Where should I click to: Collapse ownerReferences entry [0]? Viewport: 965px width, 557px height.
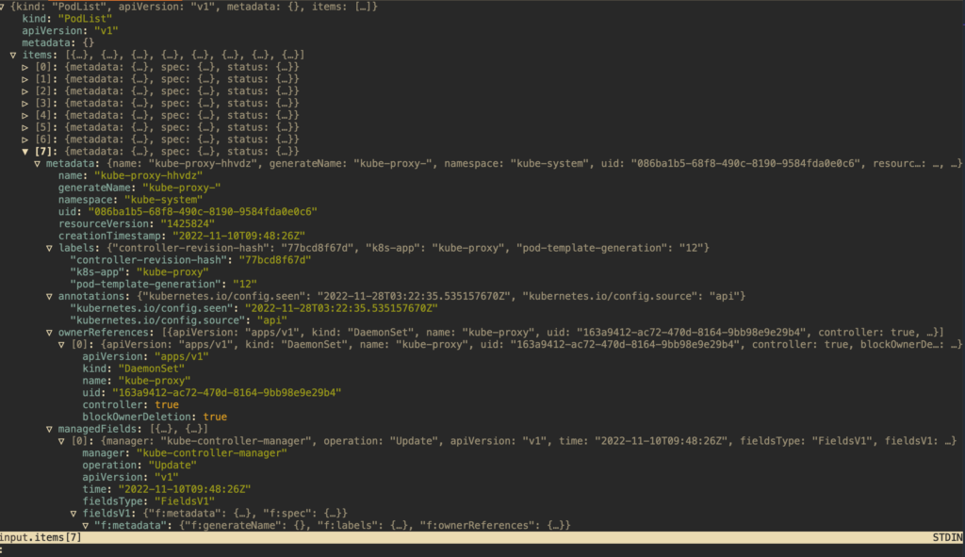tap(61, 345)
